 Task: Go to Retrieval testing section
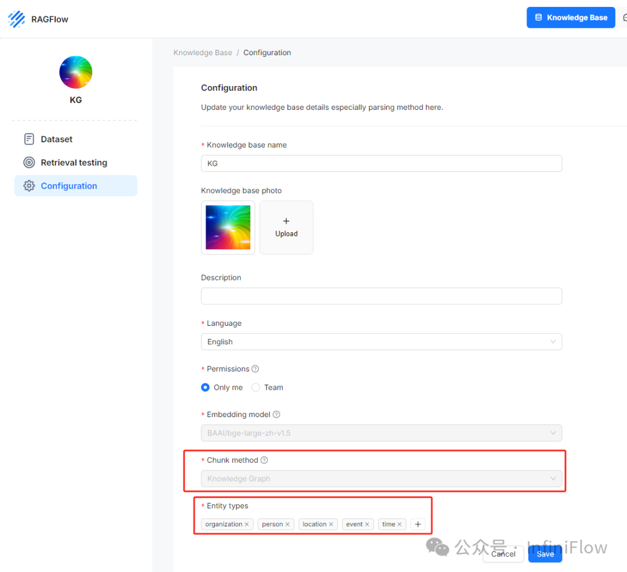click(74, 163)
